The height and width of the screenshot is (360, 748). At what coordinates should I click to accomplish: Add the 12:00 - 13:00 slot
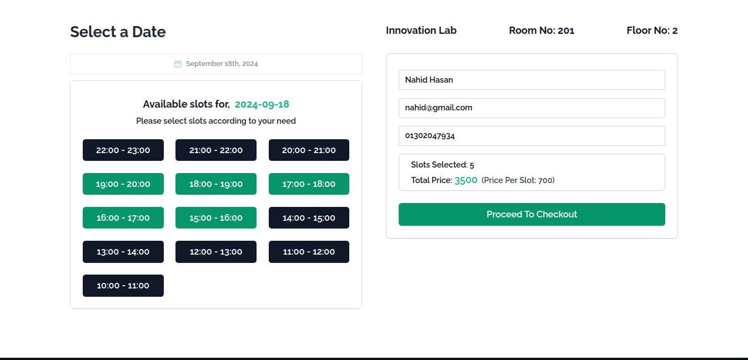pyautogui.click(x=216, y=252)
